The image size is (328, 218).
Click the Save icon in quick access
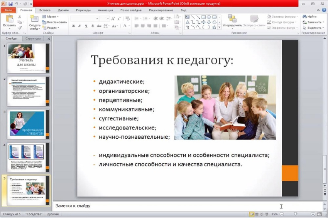click(x=10, y=3)
